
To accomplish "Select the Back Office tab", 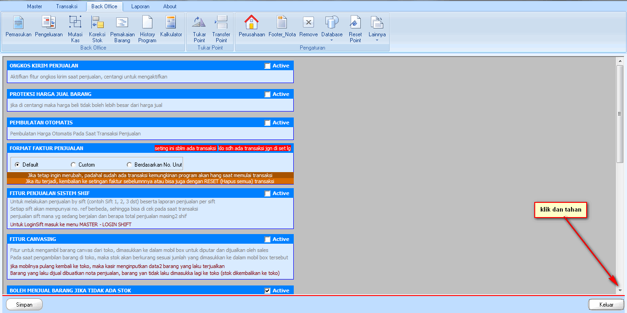I will click(104, 6).
